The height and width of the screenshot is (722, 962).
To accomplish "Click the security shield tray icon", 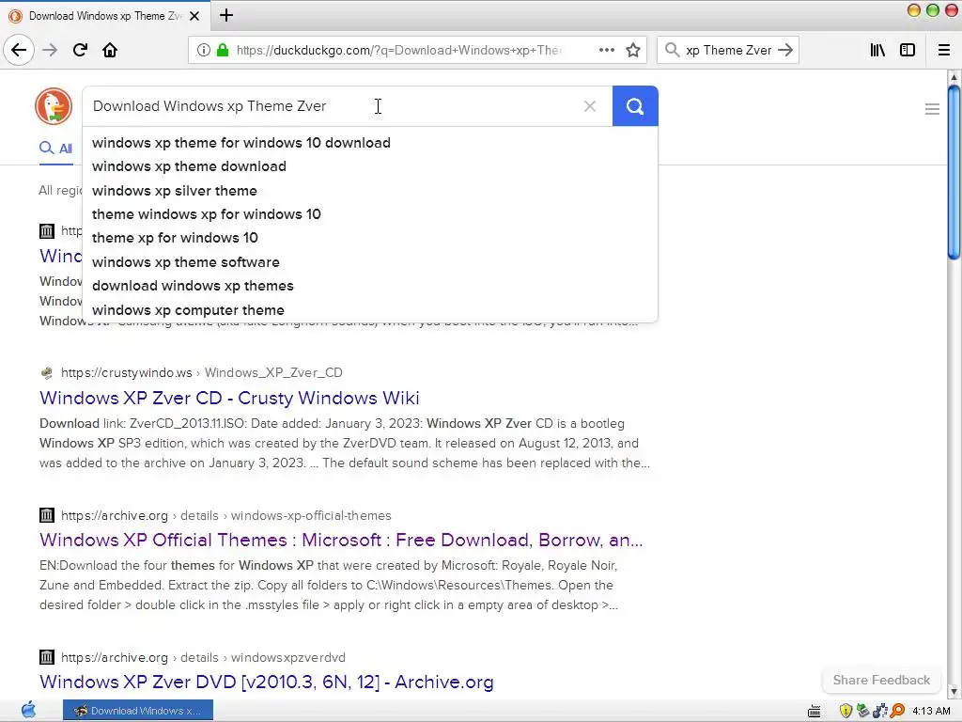I will [x=846, y=711].
